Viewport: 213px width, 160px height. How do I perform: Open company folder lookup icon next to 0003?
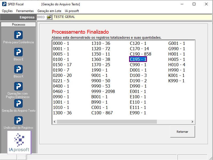49,17
